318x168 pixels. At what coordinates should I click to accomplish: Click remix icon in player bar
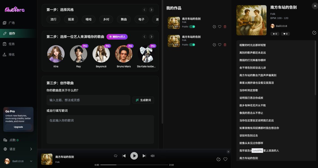[219, 159]
